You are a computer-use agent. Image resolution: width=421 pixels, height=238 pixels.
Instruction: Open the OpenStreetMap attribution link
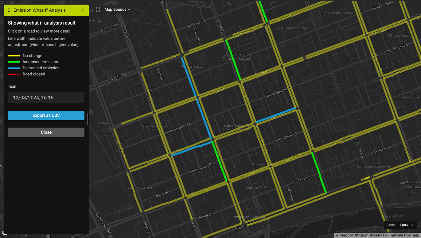(371, 235)
